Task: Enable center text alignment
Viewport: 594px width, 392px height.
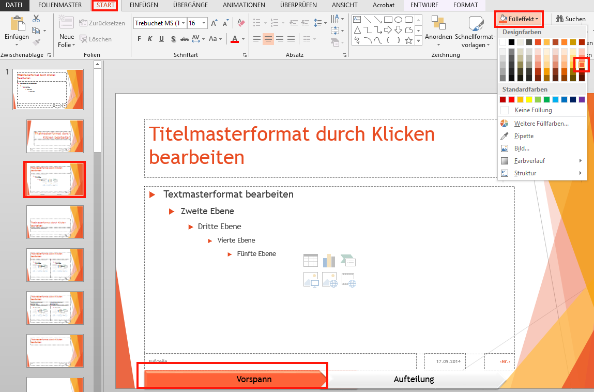Action: pyautogui.click(x=268, y=39)
